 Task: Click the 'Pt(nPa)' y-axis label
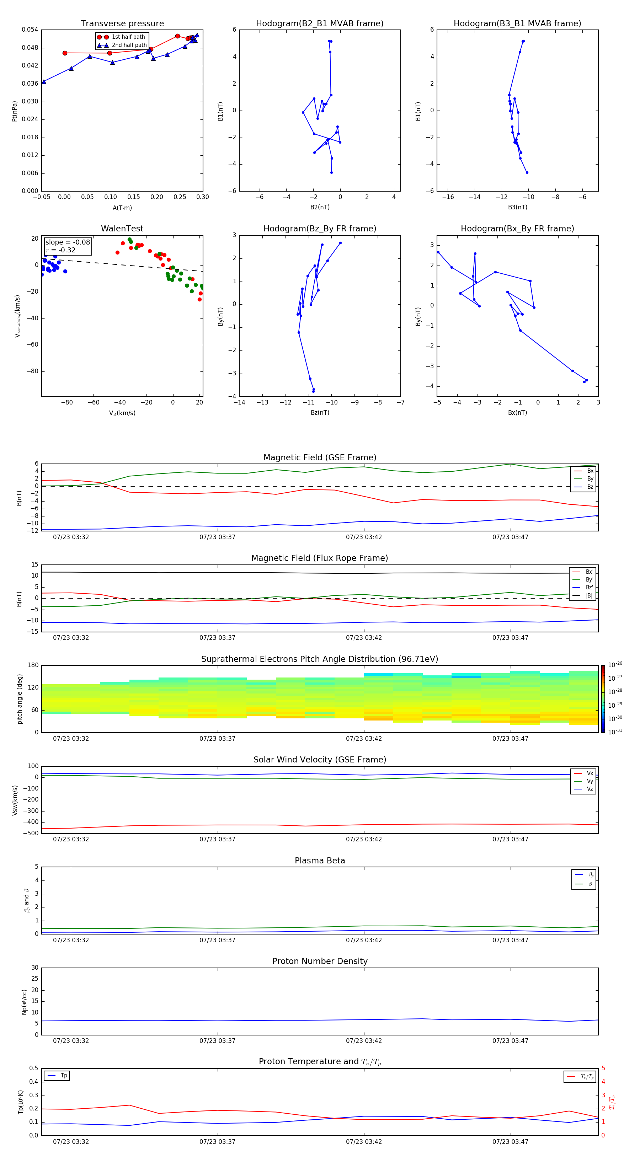click(15, 111)
